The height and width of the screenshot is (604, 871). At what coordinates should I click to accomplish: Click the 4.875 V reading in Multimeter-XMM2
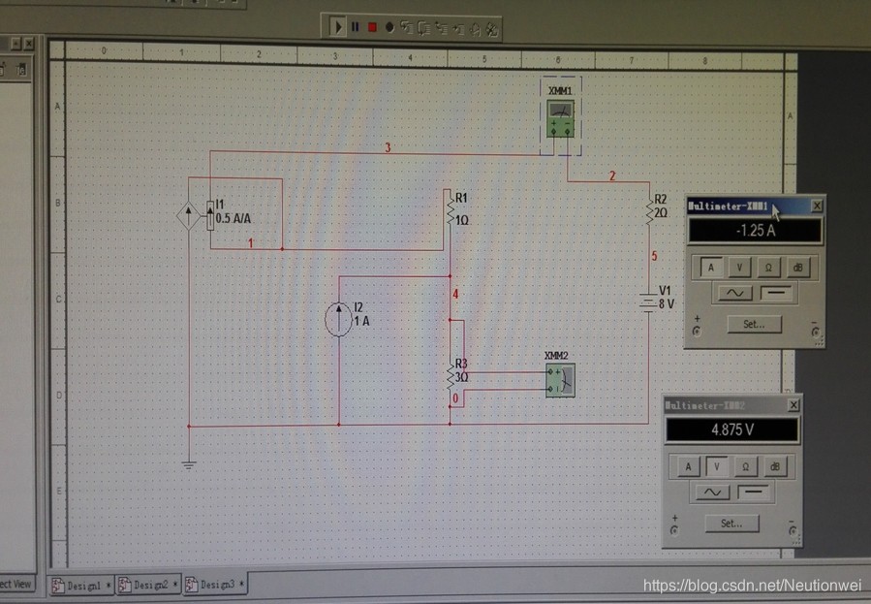(x=732, y=429)
